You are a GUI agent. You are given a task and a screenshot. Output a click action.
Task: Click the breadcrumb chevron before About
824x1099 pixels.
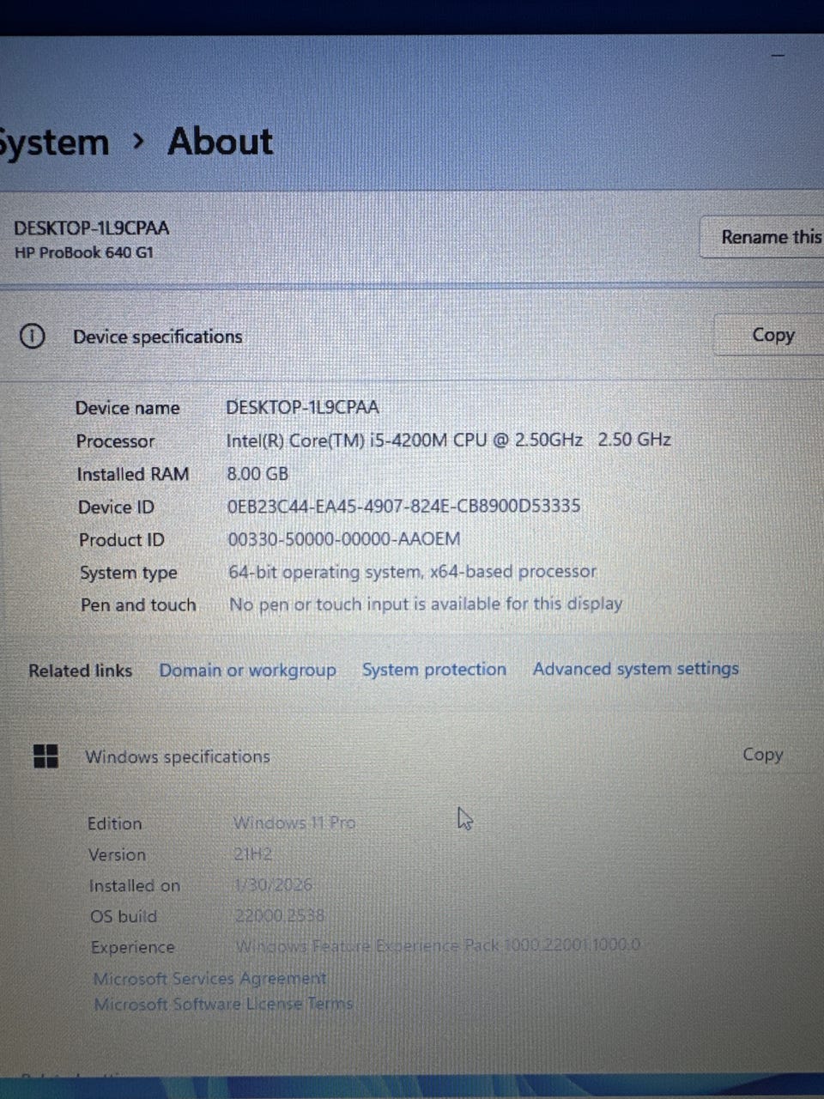coord(139,142)
